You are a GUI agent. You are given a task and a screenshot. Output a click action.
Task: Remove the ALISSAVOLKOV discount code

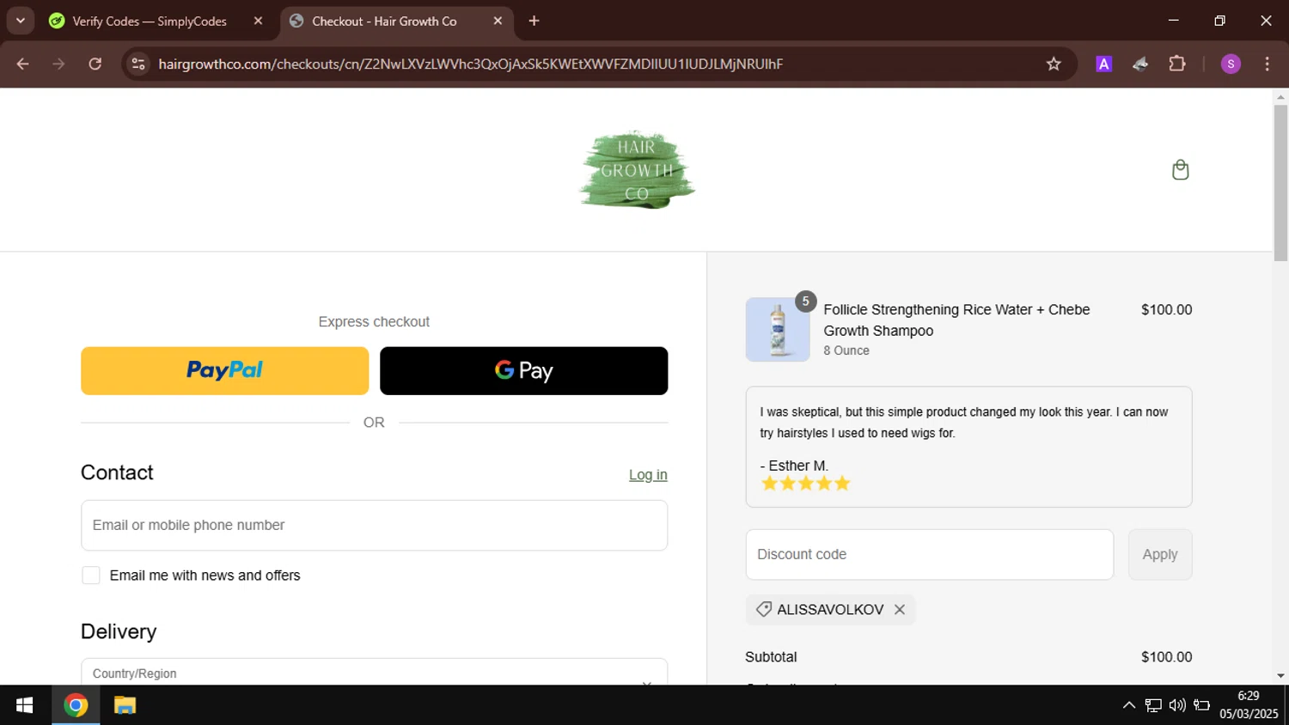coord(900,609)
